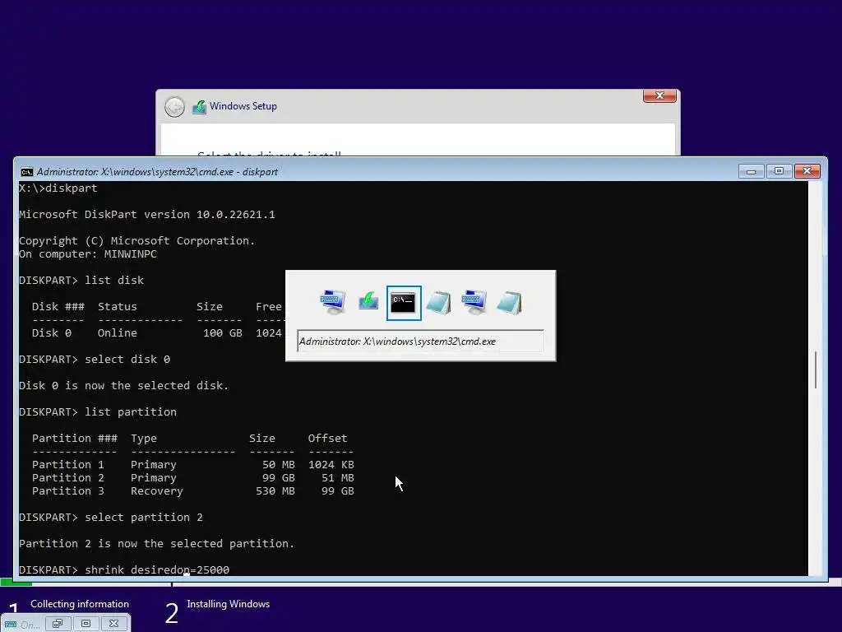This screenshot has height=632, width=842.
Task: Click the 'select partition 2' command text
Action: tap(144, 517)
